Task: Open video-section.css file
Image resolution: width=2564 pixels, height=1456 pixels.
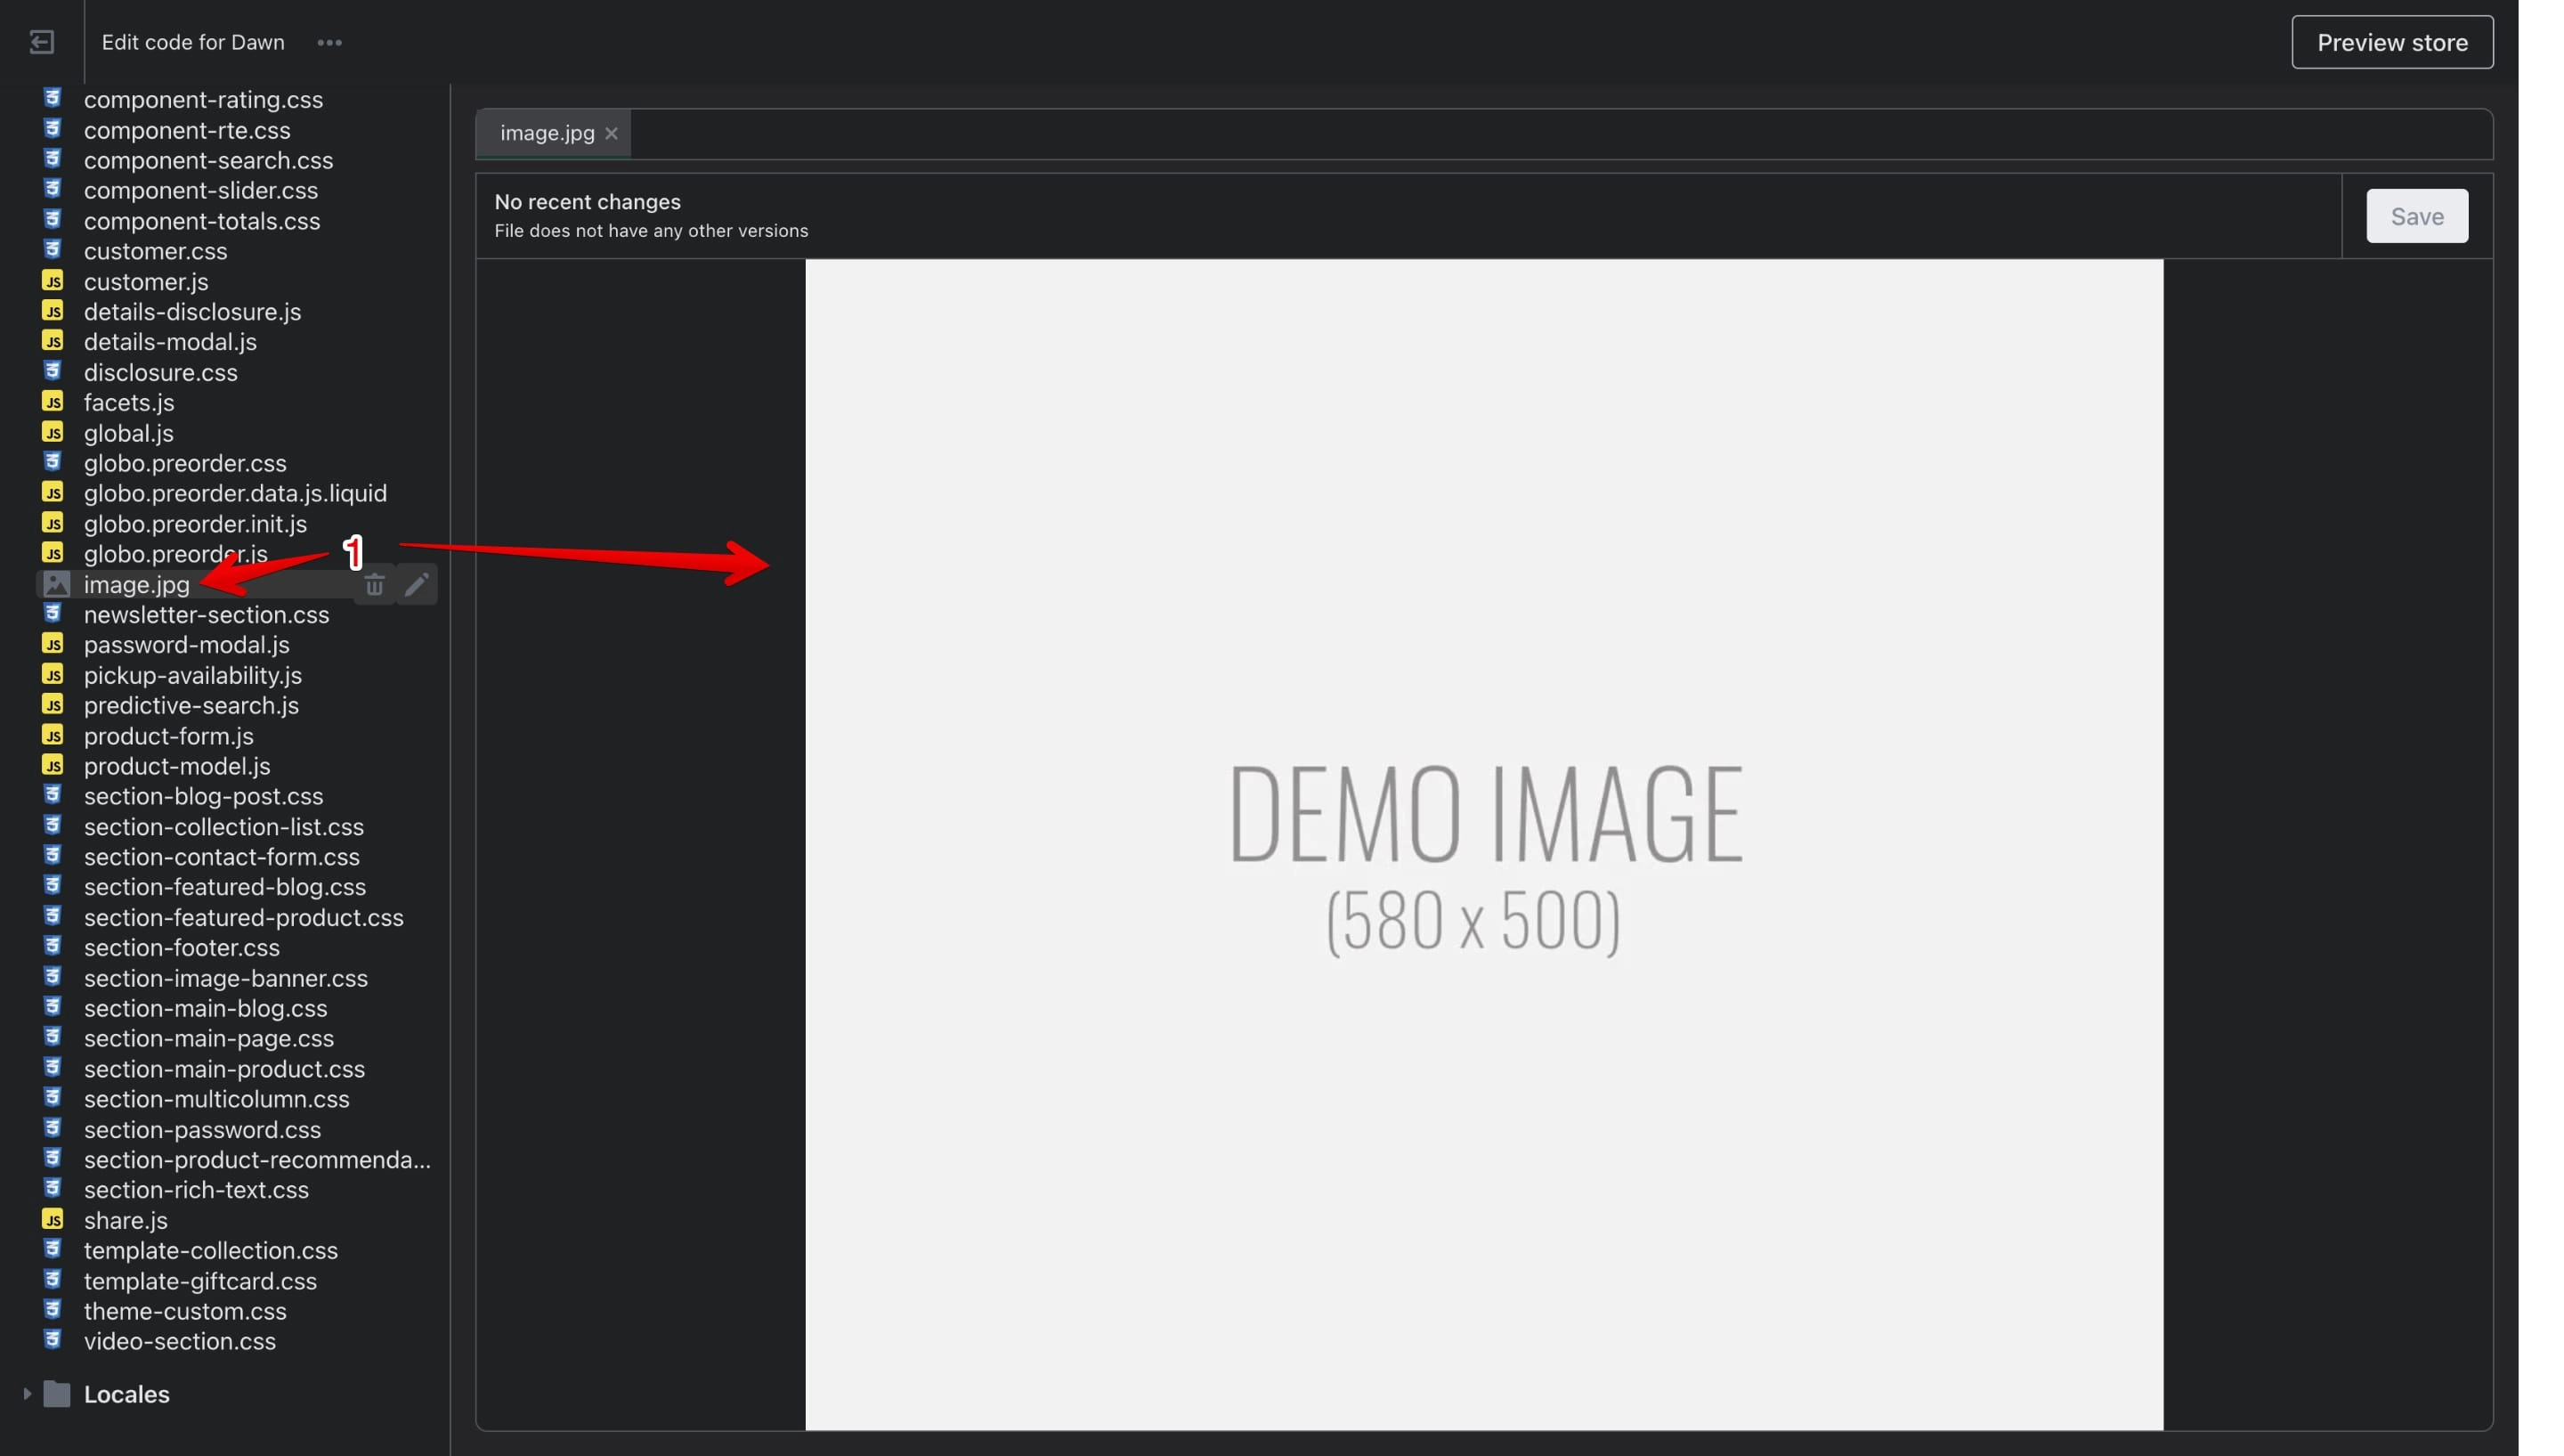Action: (179, 1341)
